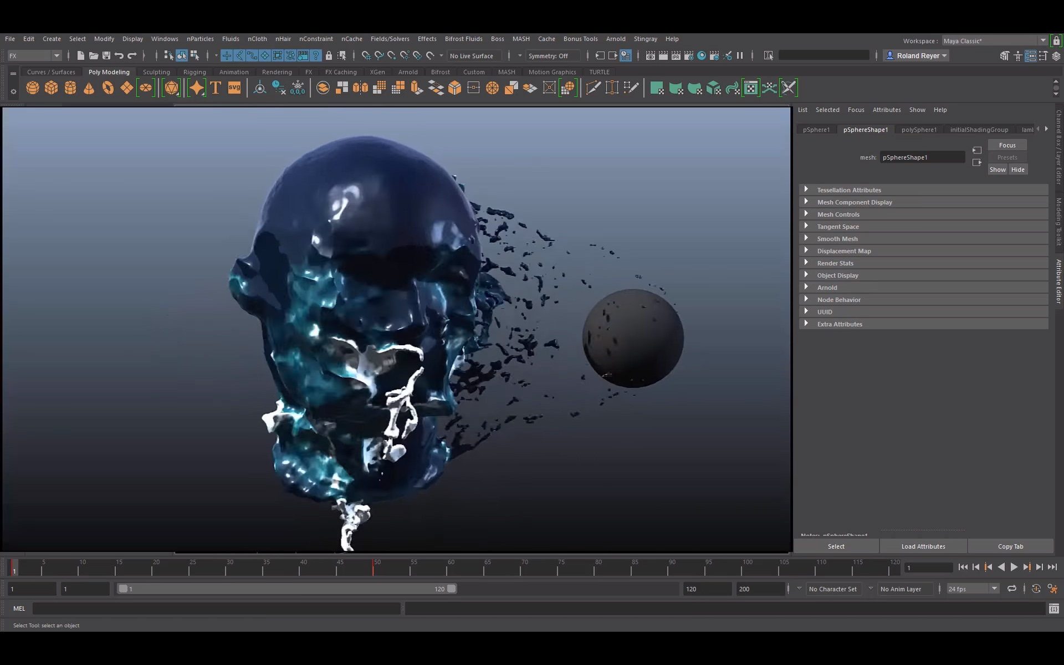Select the Polygon Cone creation tool
The width and height of the screenshot is (1064, 665).
tap(89, 87)
